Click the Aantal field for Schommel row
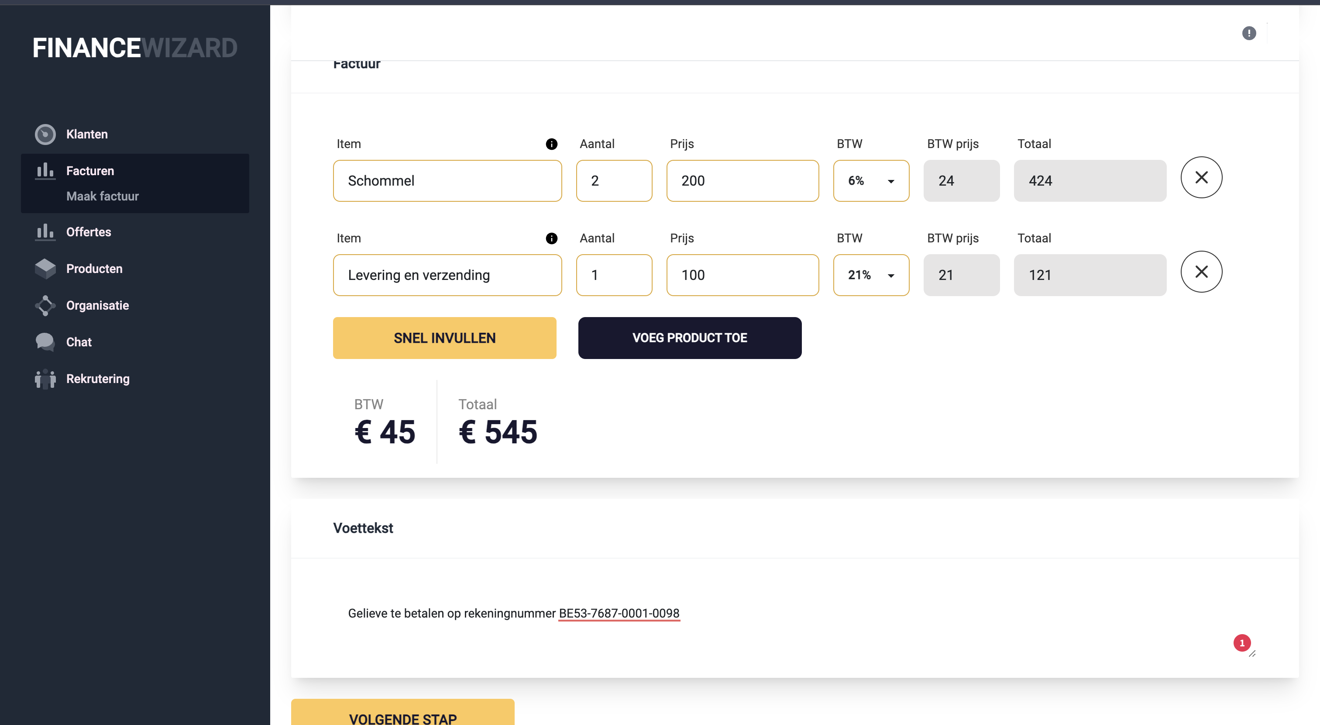Image resolution: width=1320 pixels, height=725 pixels. [614, 180]
